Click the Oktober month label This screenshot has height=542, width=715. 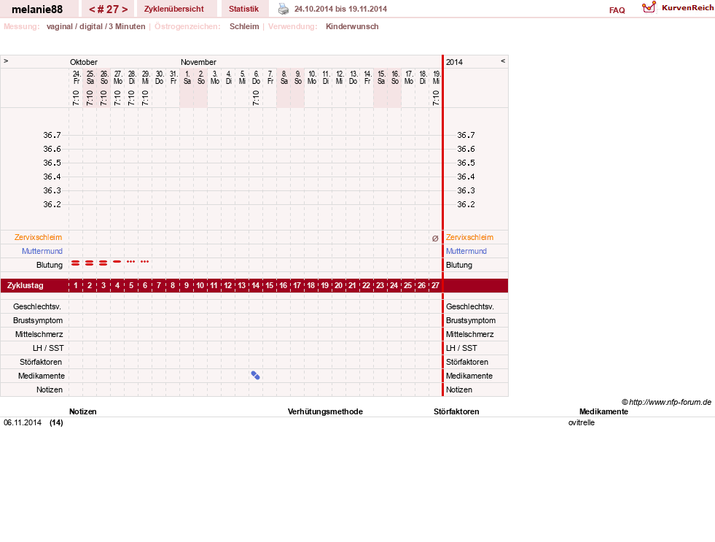[x=83, y=62]
